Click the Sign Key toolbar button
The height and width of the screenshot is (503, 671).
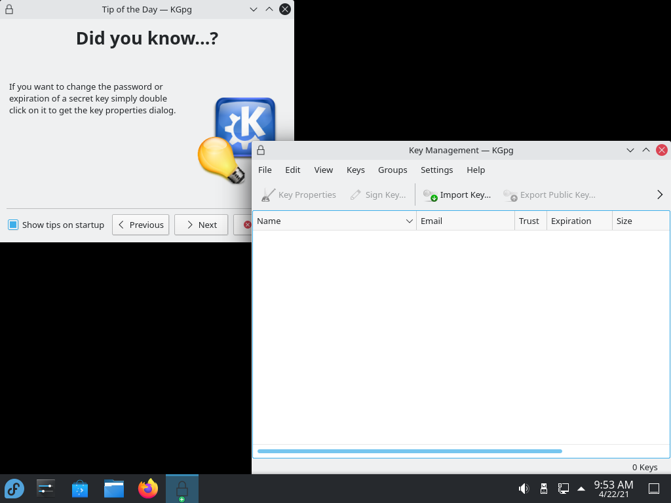378,195
